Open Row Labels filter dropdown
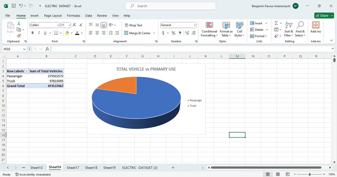The height and width of the screenshot is (177, 337). coord(27,71)
